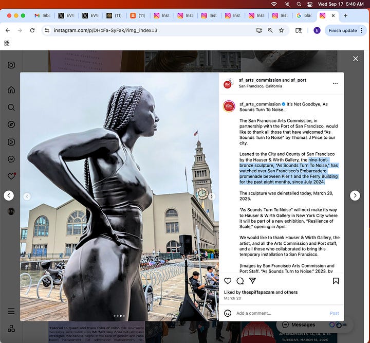Switch to the Google blac tab
The image size is (370, 343).
304,15
